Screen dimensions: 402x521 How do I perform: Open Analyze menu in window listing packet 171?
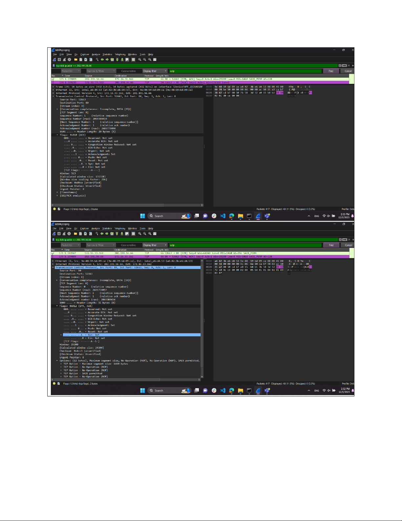click(x=95, y=228)
